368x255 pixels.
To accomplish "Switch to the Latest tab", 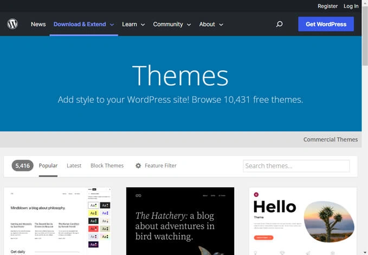I will (74, 165).
